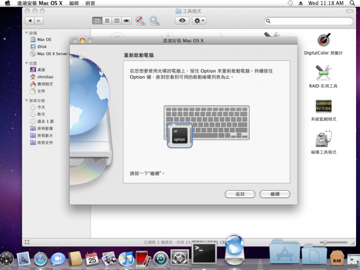Open the Applications folder stack in Dock
This screenshot has width=360, height=270.
pyautogui.click(x=285, y=252)
